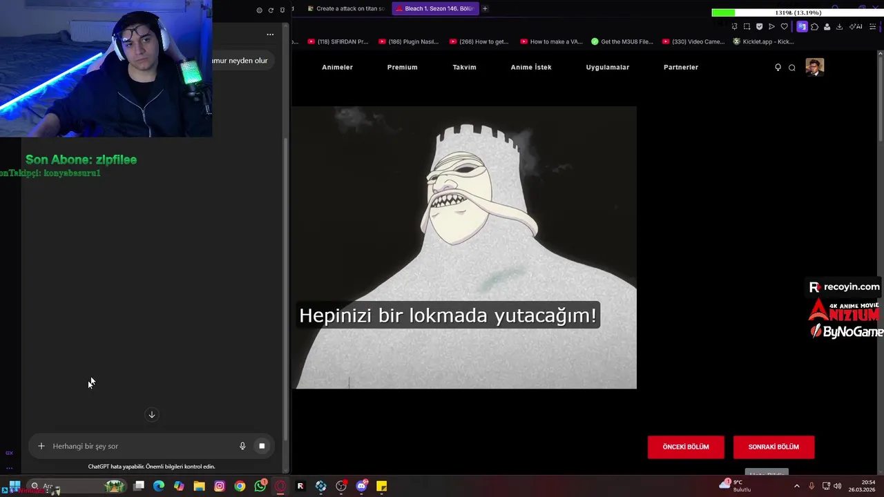Open the Kicklet.app bookmark
Screen dimensions: 884x497
tap(763, 41)
